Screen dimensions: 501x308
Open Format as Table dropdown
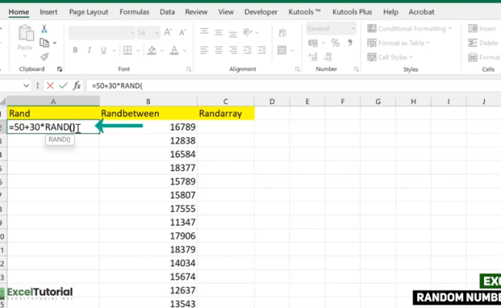[398, 43]
